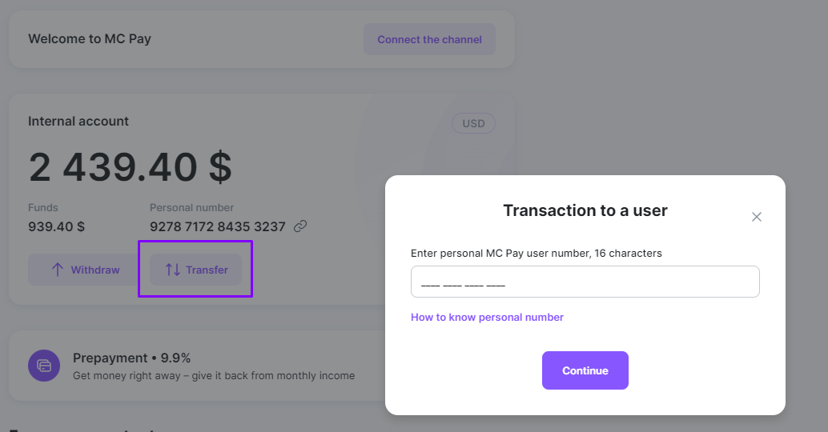The width and height of the screenshot is (828, 432).
Task: Close the Transaction to a user dialog
Action: point(756,217)
